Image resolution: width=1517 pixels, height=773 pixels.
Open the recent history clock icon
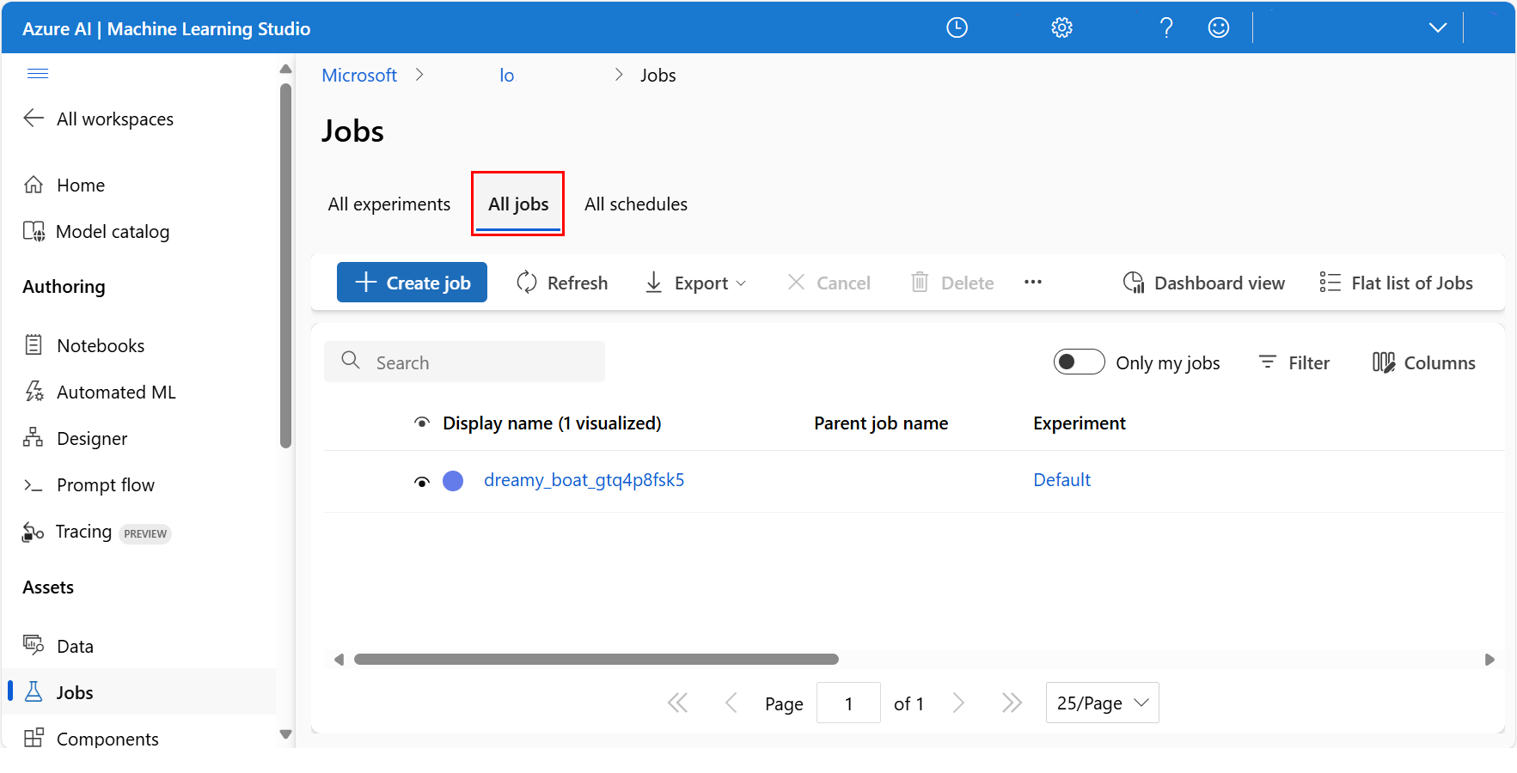(x=957, y=28)
